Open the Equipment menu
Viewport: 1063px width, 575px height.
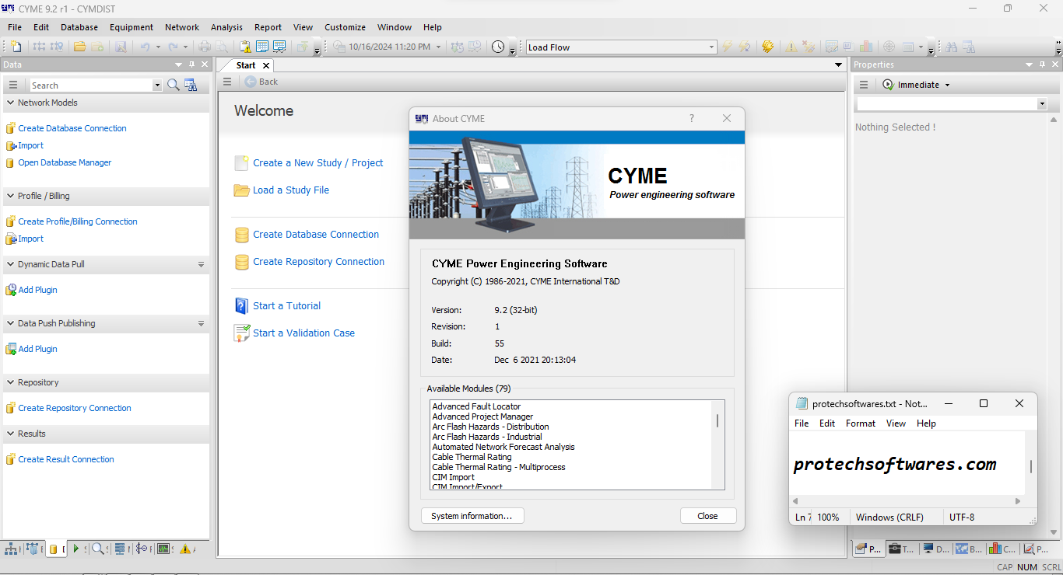[132, 27]
